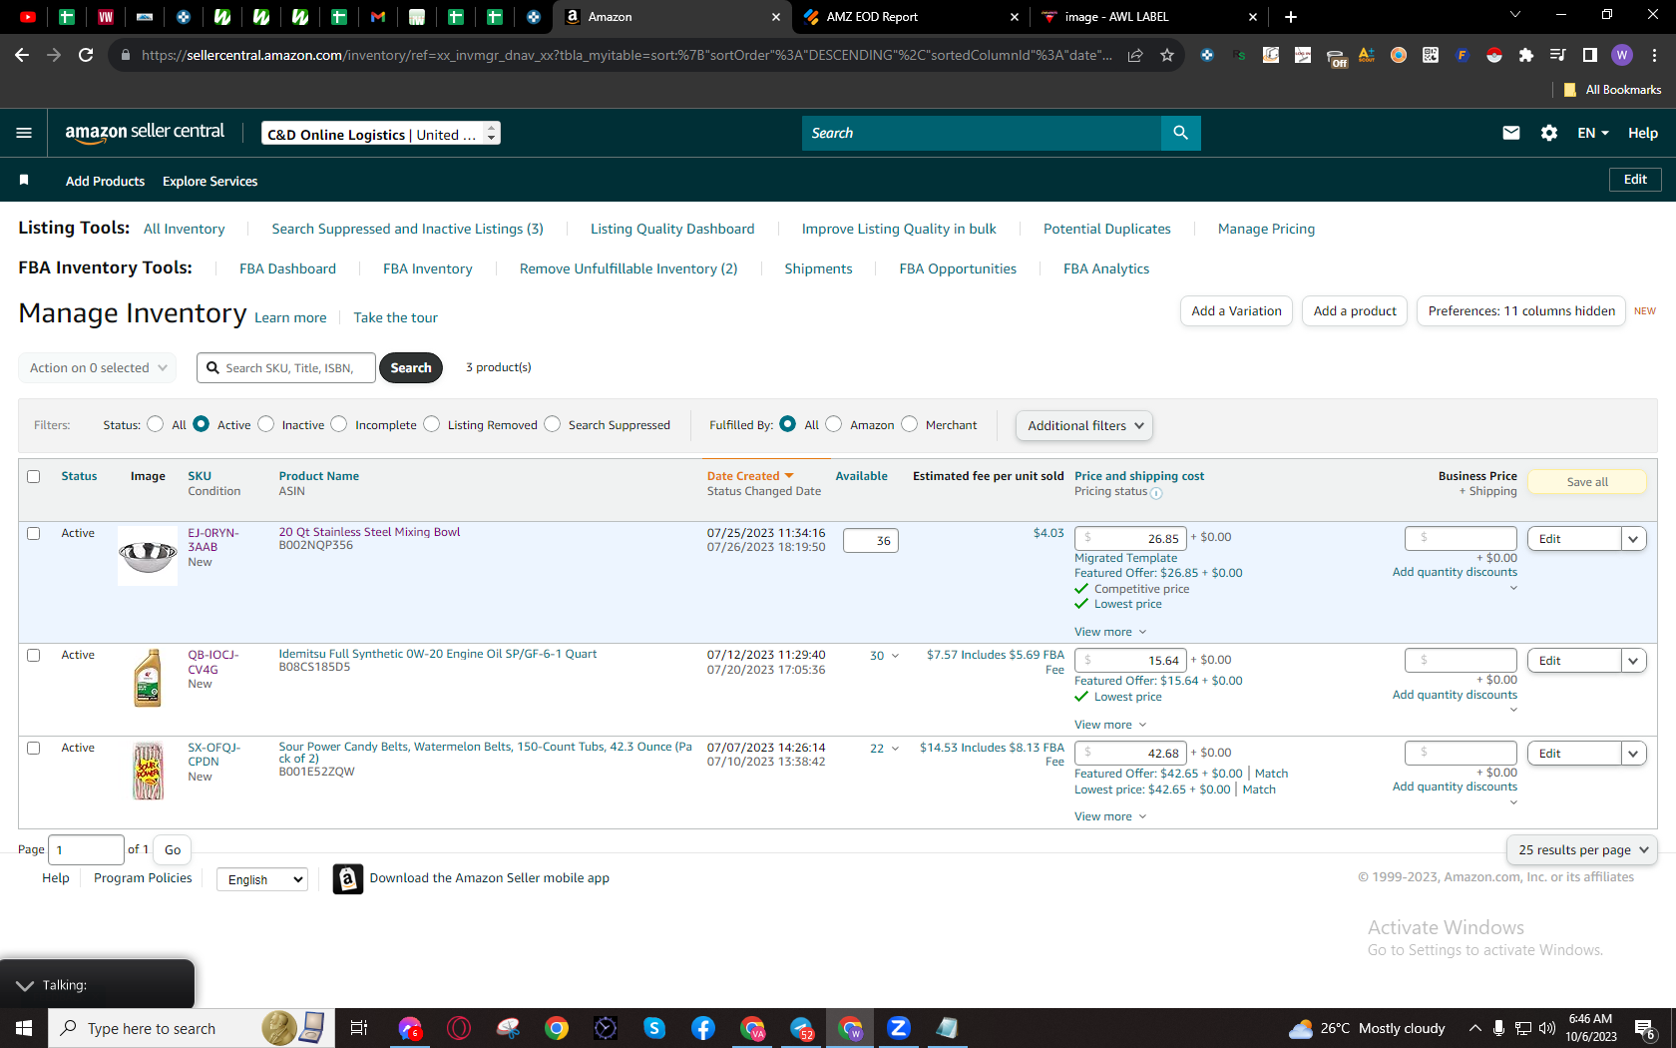Viewport: 1676px width, 1048px height.
Task: Open the EN language dropdown
Action: coord(1592,133)
